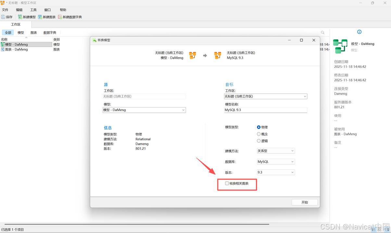Maximize the 转换模型 dialog
Viewport: 391px width, 233px height.
coord(301,40)
